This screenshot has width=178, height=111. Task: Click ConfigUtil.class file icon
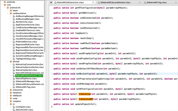[14, 107]
